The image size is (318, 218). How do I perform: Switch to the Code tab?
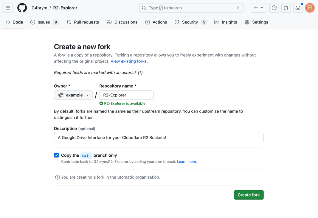14,22
